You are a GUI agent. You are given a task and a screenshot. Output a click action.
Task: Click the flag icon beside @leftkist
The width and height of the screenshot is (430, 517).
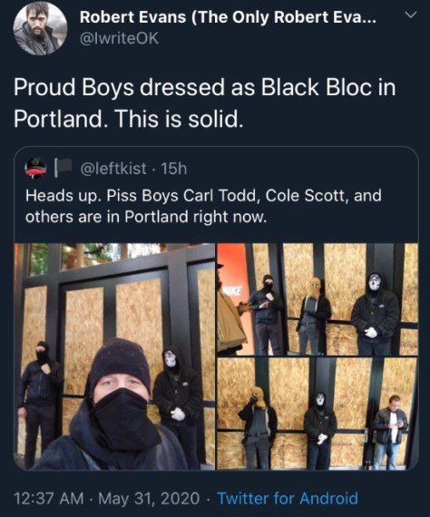64,167
